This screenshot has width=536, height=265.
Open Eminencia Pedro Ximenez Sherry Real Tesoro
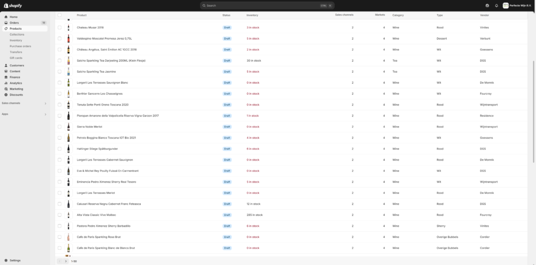tap(106, 182)
